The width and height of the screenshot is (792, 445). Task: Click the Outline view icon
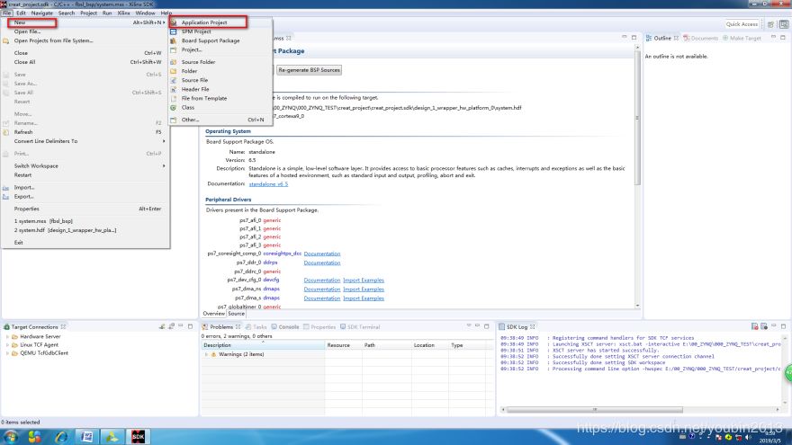coord(649,38)
